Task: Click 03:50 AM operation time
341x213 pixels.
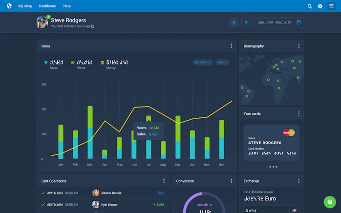Action: pos(71,193)
